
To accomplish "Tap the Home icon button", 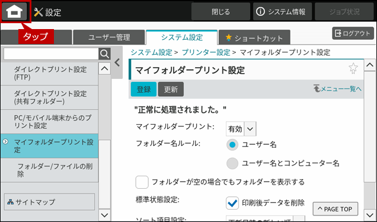I will (14, 11).
